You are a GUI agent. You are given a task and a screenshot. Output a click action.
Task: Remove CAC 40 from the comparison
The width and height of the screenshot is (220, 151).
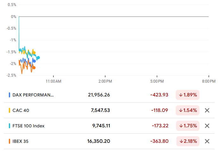point(207,110)
